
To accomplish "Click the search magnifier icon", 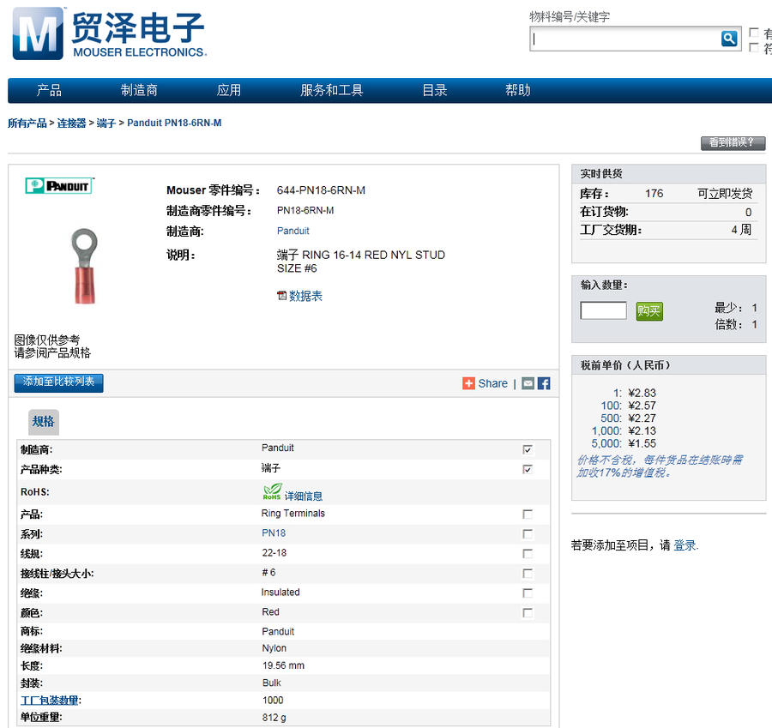I will click(729, 39).
